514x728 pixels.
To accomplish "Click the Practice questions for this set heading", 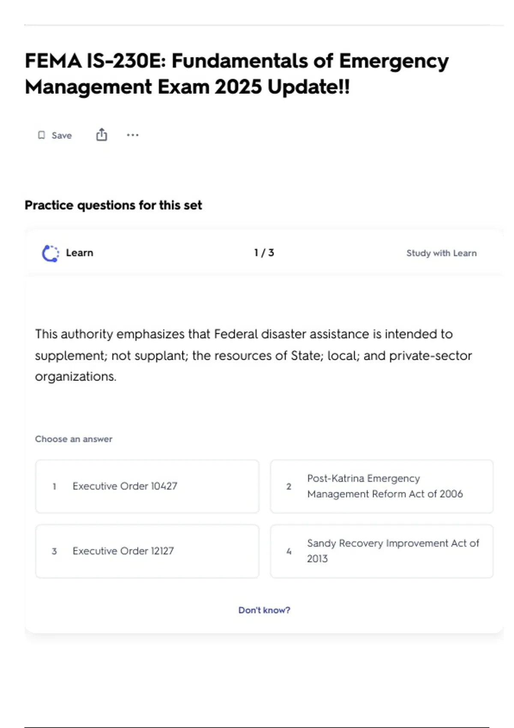I will point(114,205).
